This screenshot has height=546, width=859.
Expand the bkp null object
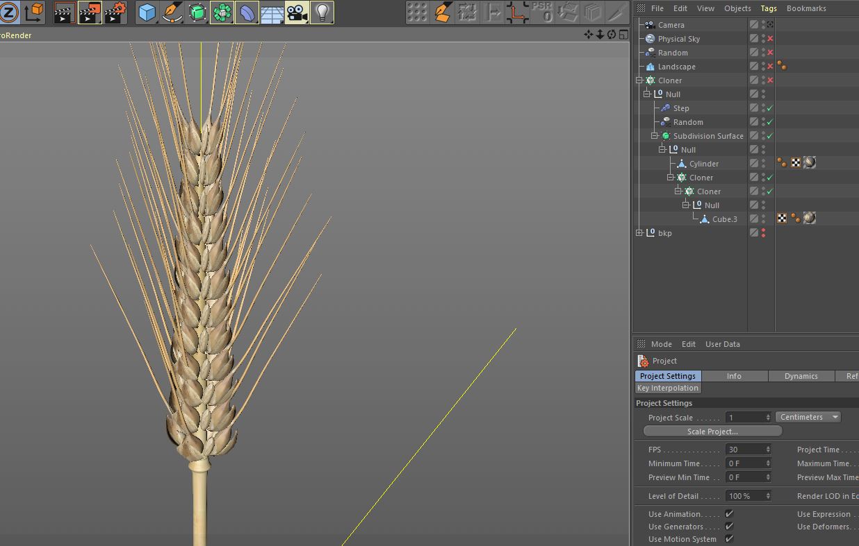coord(639,233)
